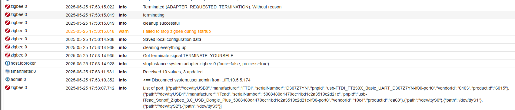The image size is (515, 110).
Task: Click the zigbee icon beside 'cleanup successful'
Action: click(x=8, y=23)
